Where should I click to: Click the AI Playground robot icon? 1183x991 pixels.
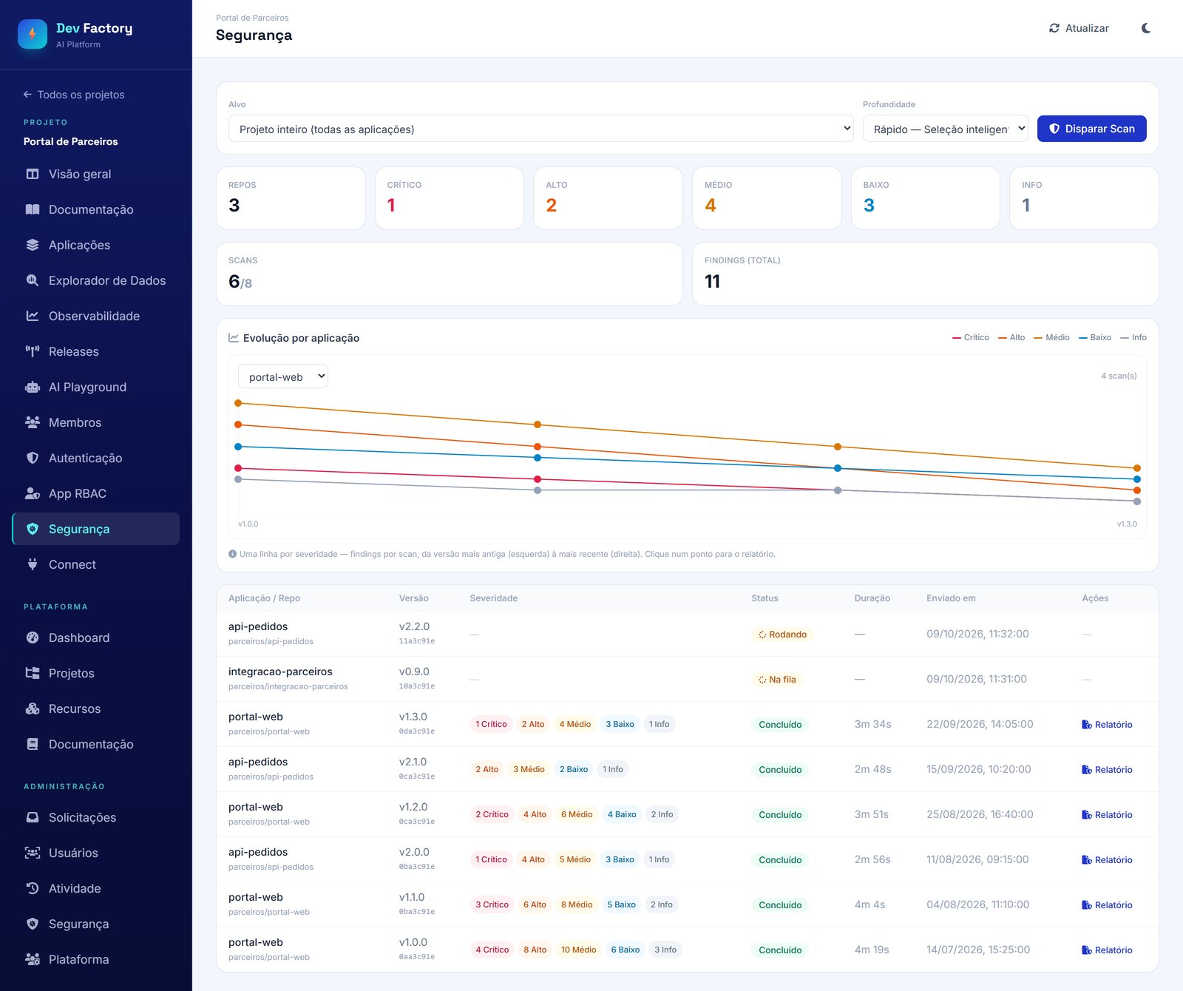(33, 387)
